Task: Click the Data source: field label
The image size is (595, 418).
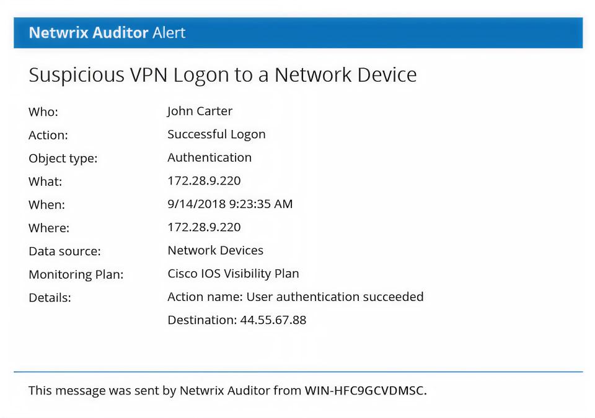Action: click(x=64, y=251)
